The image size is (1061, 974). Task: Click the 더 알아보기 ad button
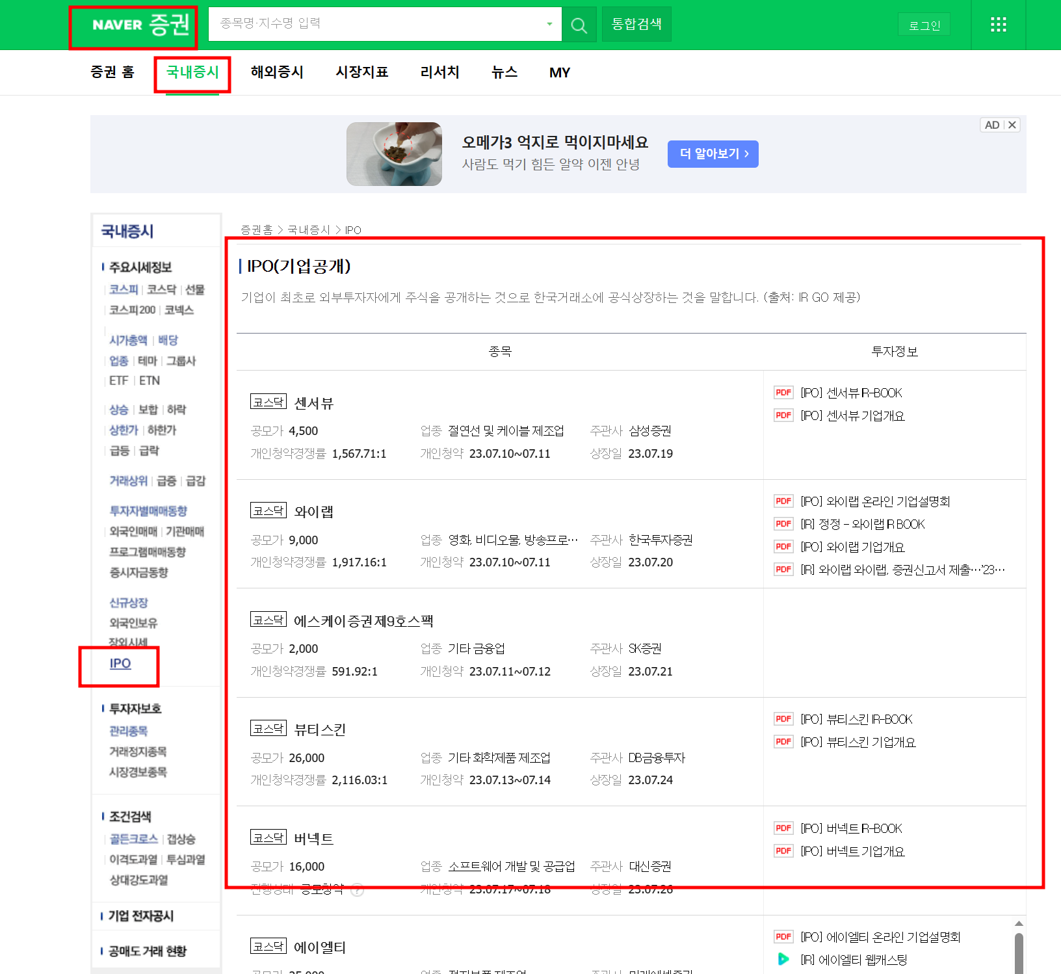click(713, 154)
